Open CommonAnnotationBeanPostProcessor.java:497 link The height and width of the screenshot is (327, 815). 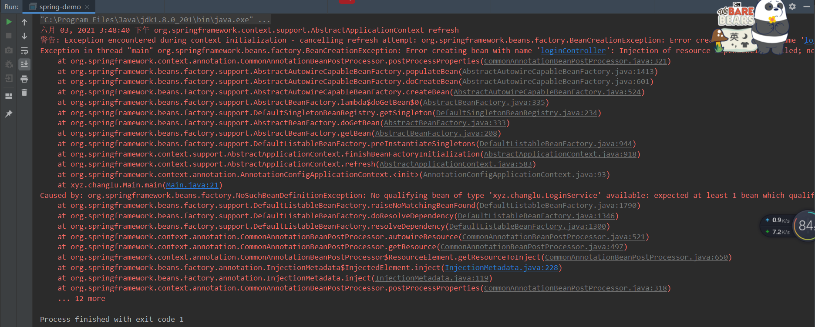(x=532, y=247)
